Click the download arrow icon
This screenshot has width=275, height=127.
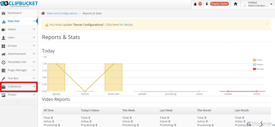point(207,4)
